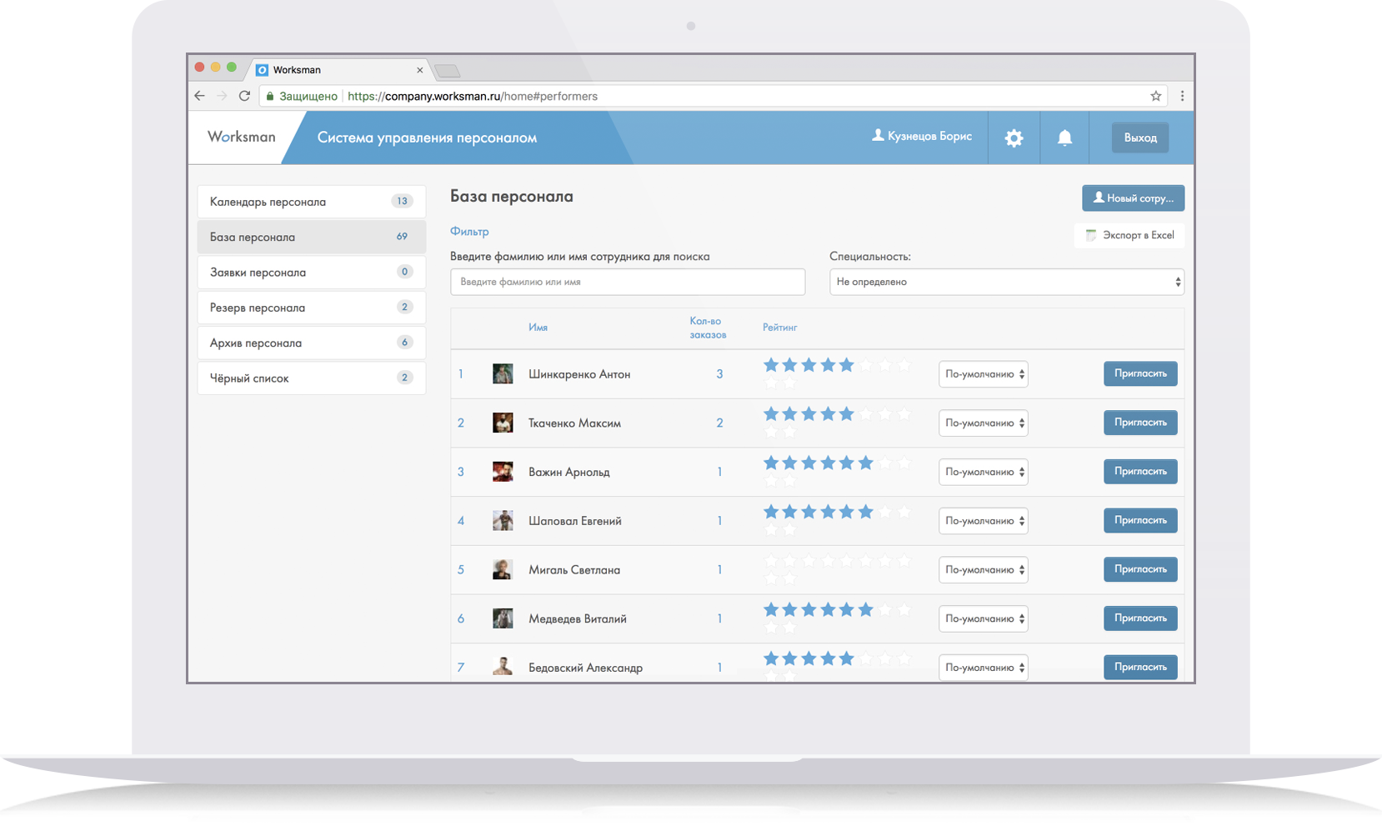Image resolution: width=1382 pixels, height=826 pixels.
Task: Click the Выход logout button
Action: 1140,138
